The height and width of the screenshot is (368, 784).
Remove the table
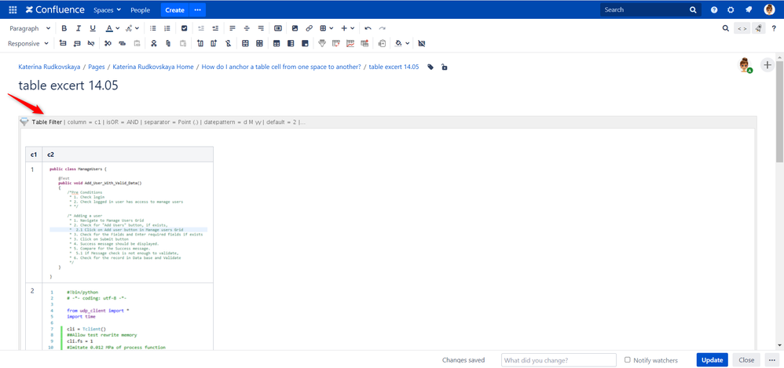[x=422, y=43]
